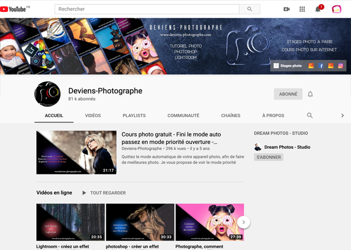The width and height of the screenshot is (351, 250).
Task: Search within the channel using magnifier icon
Action: click(x=310, y=115)
